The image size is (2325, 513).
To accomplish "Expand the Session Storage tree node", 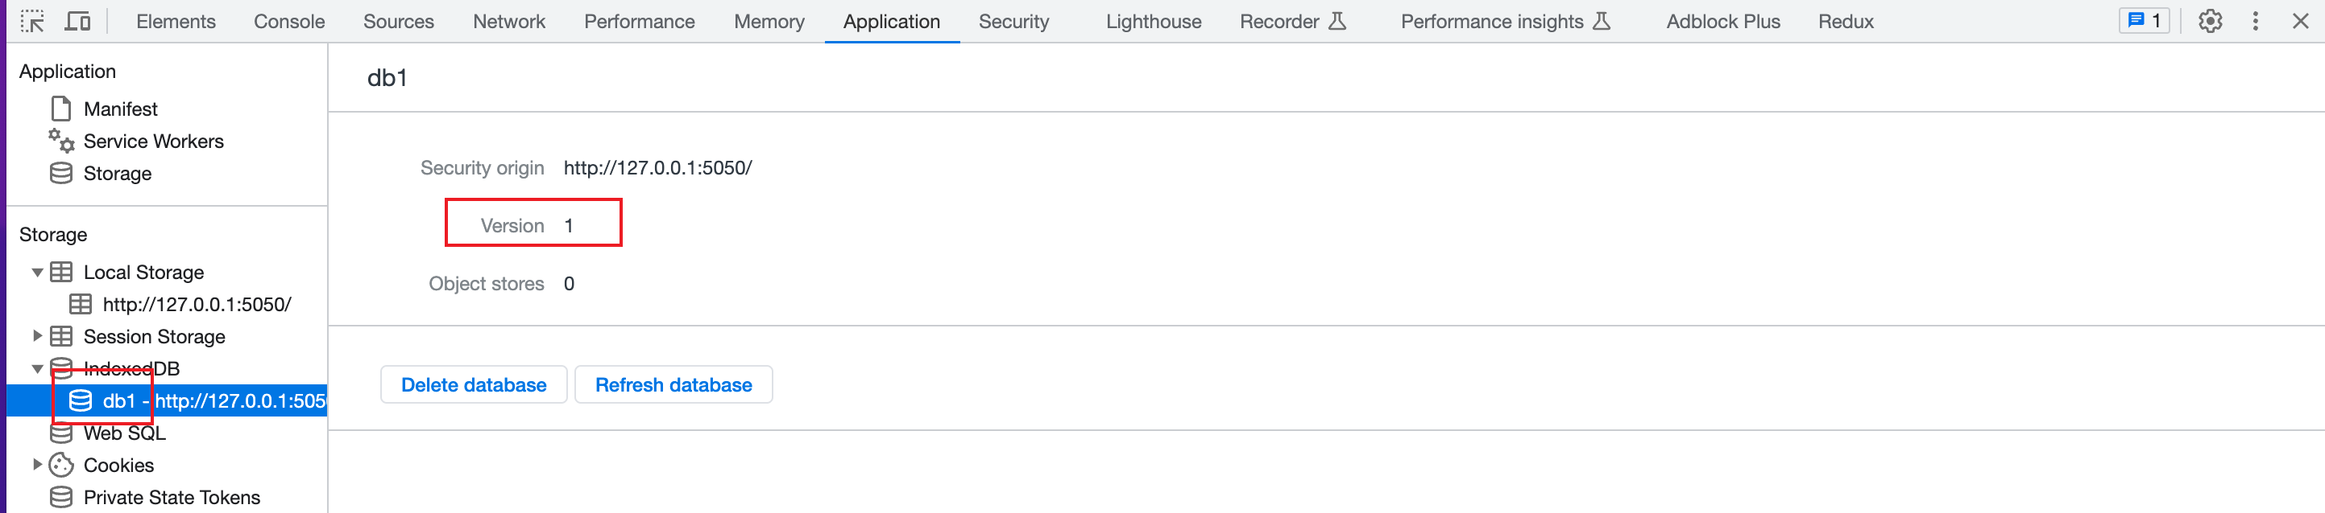I will [37, 336].
